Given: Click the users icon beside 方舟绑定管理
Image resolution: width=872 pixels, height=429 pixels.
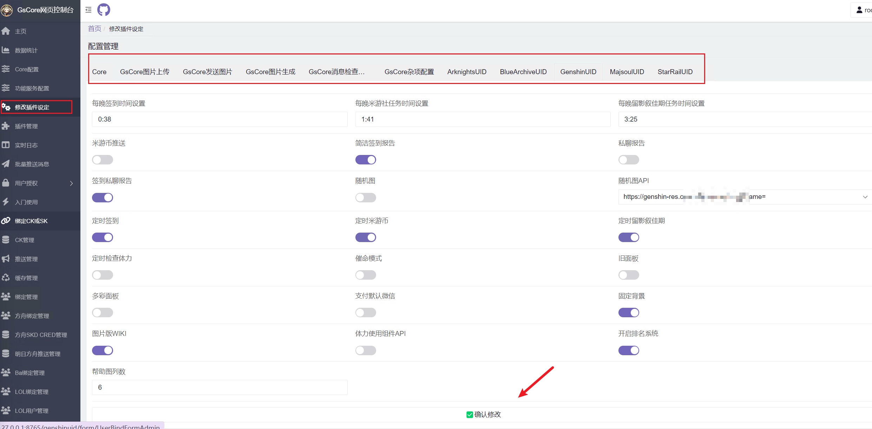Looking at the screenshot, I should 6,316.
